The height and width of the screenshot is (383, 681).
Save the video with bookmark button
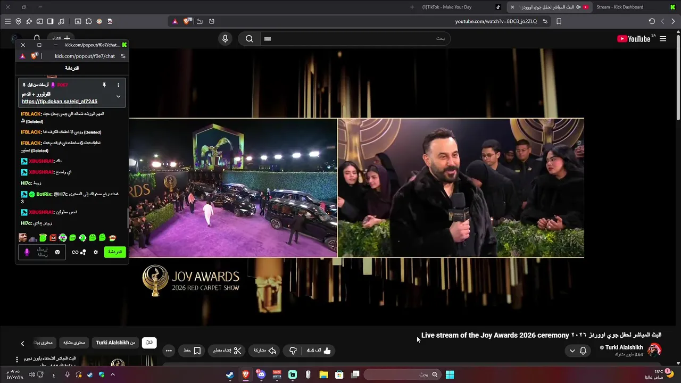click(x=192, y=351)
